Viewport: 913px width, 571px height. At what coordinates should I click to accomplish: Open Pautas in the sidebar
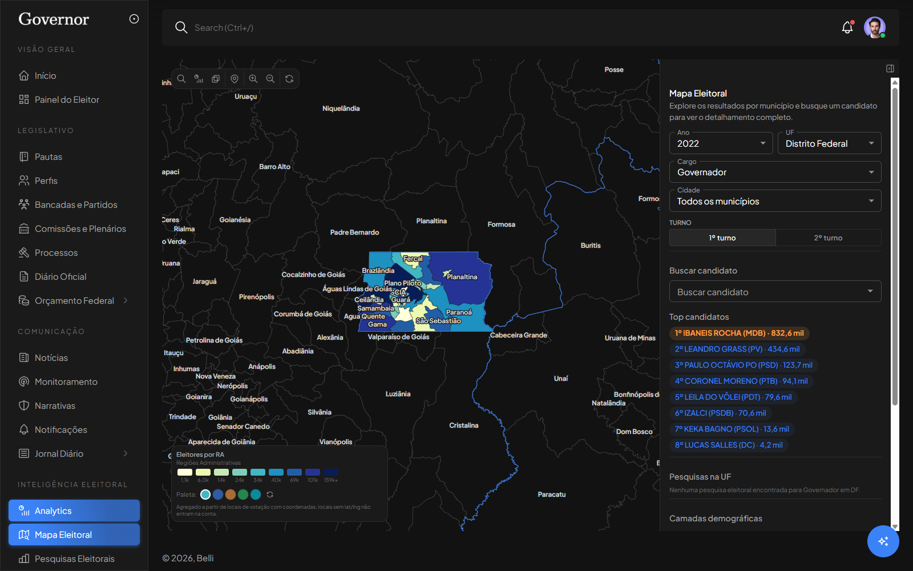pos(74,156)
